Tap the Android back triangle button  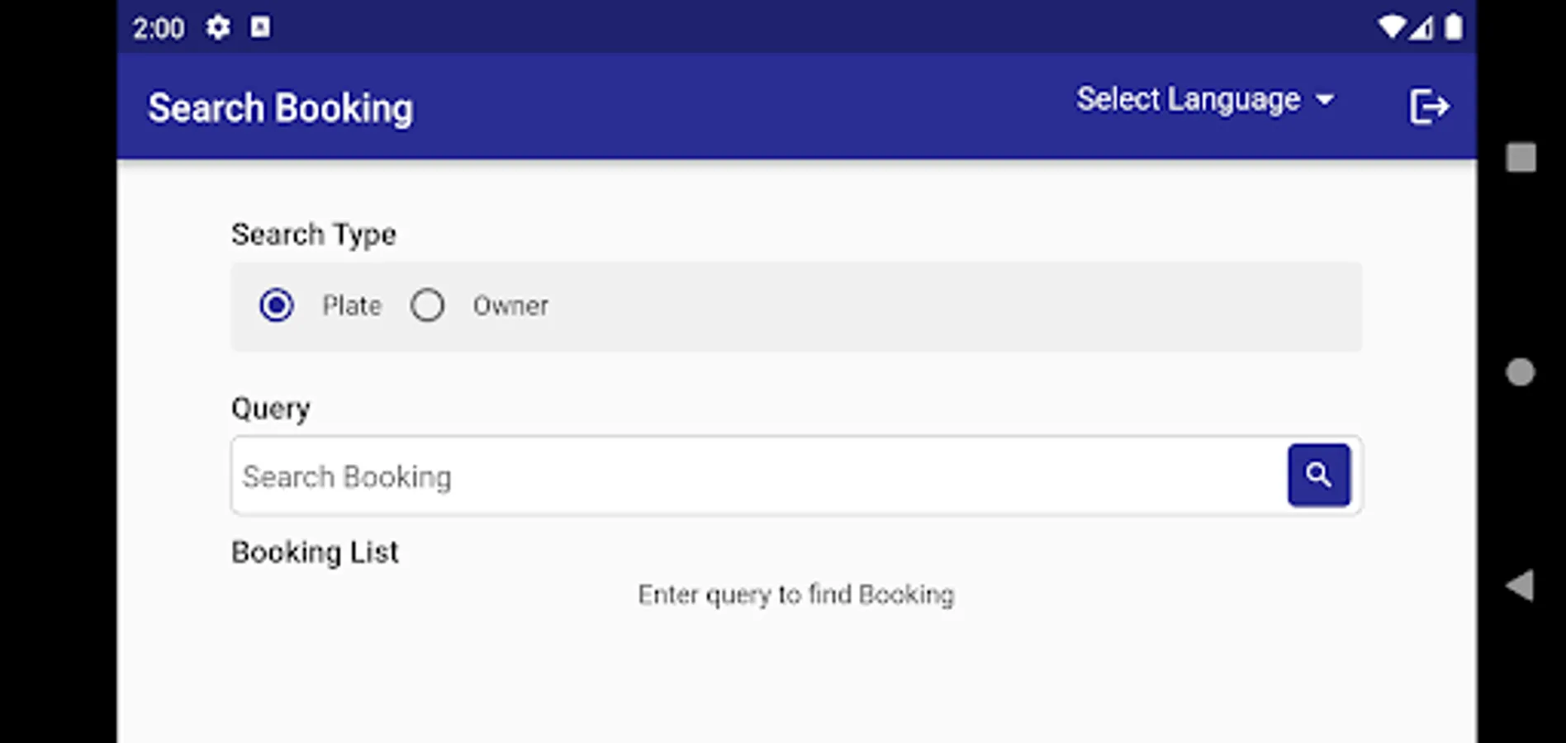pyautogui.click(x=1521, y=585)
